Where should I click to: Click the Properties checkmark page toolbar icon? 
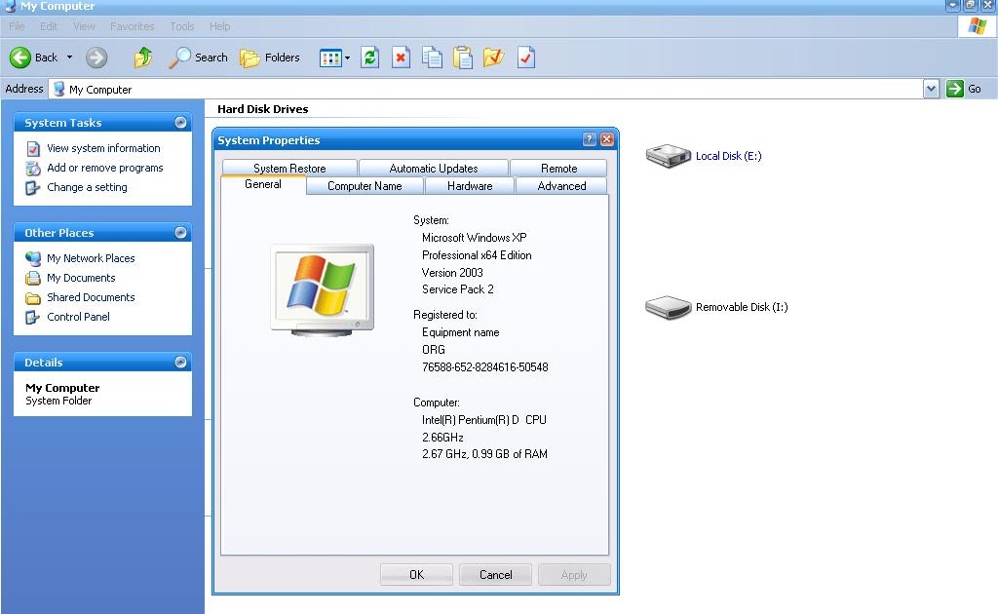(525, 58)
